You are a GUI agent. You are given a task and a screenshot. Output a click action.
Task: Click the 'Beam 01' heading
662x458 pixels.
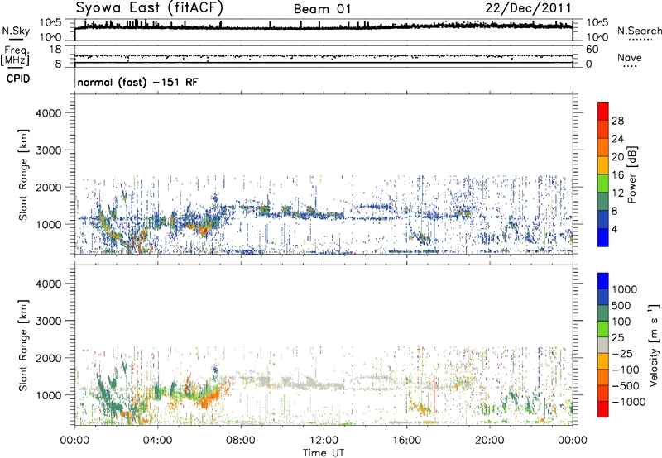[322, 9]
